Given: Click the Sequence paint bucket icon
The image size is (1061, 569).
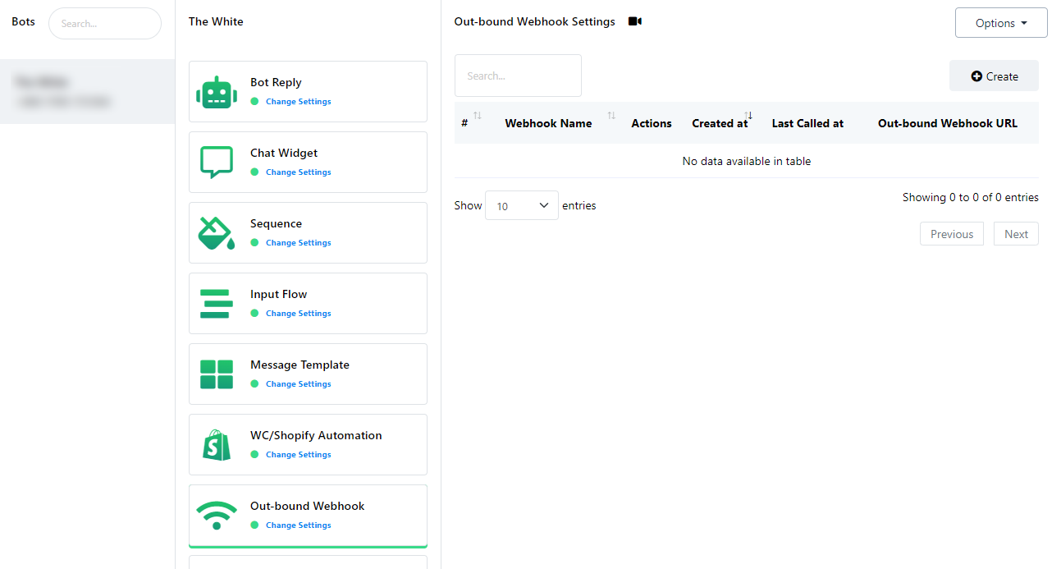Looking at the screenshot, I should click(217, 233).
